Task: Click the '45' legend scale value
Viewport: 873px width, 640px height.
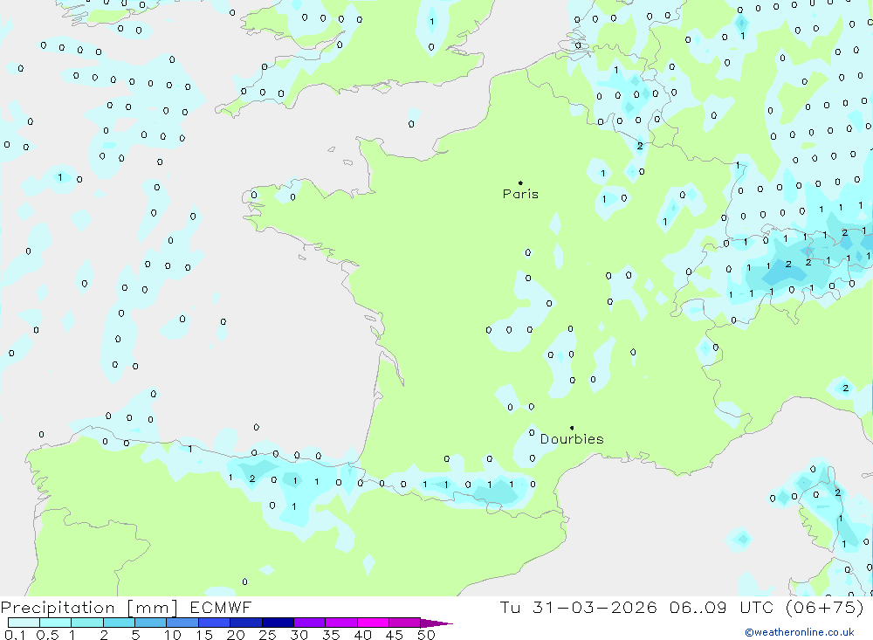Action: pos(395,635)
